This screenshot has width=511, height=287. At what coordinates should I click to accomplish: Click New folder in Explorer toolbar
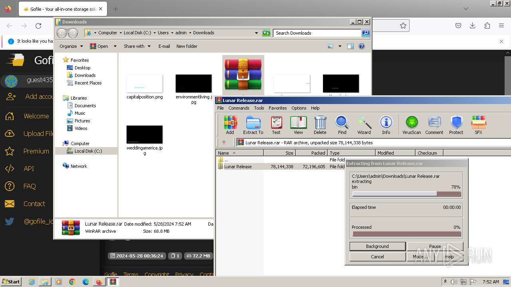coord(187,46)
